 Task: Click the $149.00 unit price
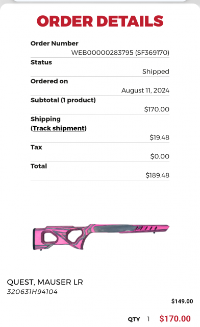(182, 301)
